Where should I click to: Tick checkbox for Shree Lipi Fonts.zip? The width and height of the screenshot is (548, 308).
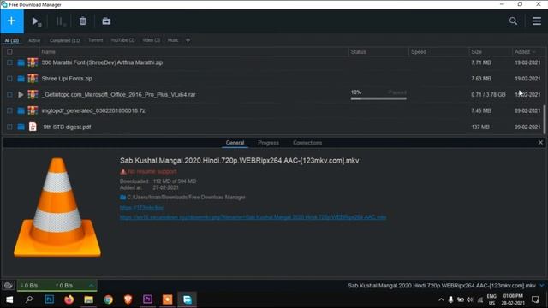[9, 79]
